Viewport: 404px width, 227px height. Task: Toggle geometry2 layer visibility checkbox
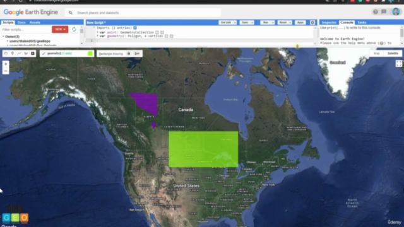[x=44, y=54]
